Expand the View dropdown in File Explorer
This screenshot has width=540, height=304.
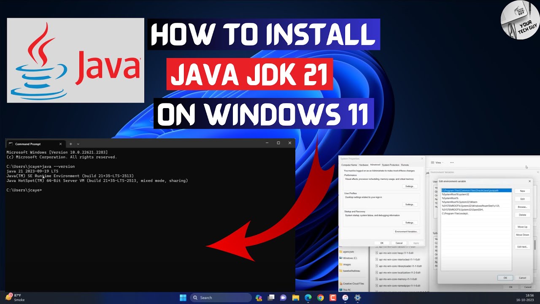437,163
